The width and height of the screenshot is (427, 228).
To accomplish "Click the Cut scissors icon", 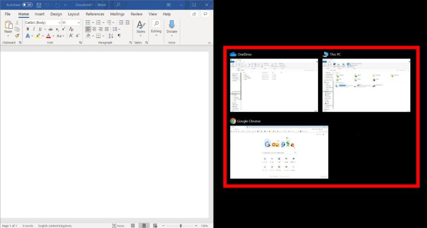I will point(17,23).
